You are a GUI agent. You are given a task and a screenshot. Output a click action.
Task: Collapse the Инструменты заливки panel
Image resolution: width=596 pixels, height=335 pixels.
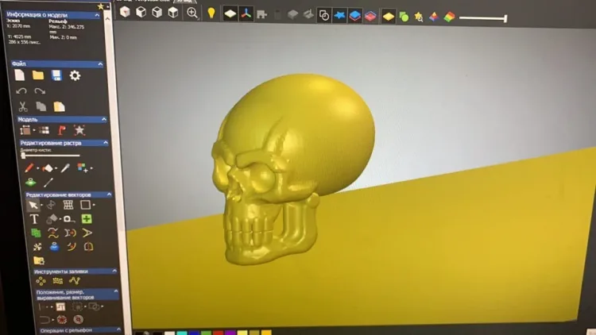coord(114,271)
